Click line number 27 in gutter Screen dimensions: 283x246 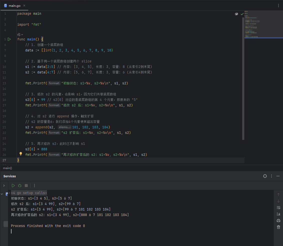(x=4, y=160)
